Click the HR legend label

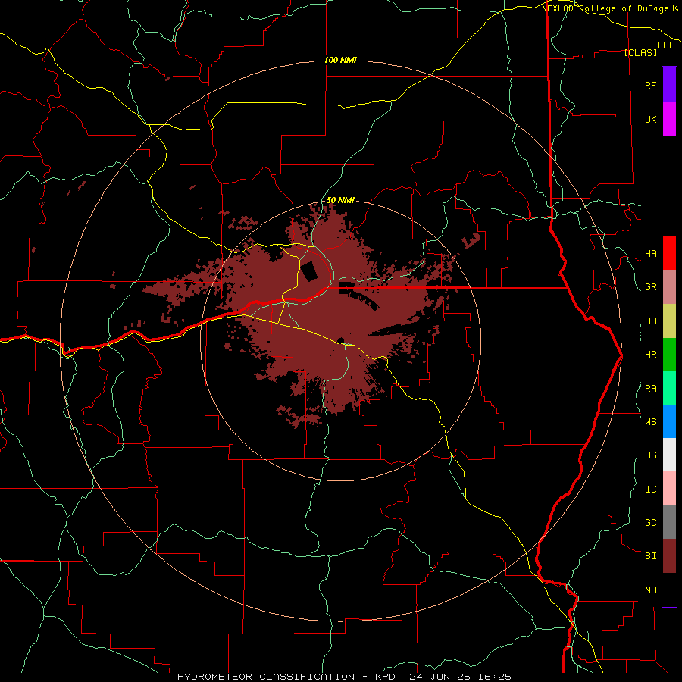(650, 355)
